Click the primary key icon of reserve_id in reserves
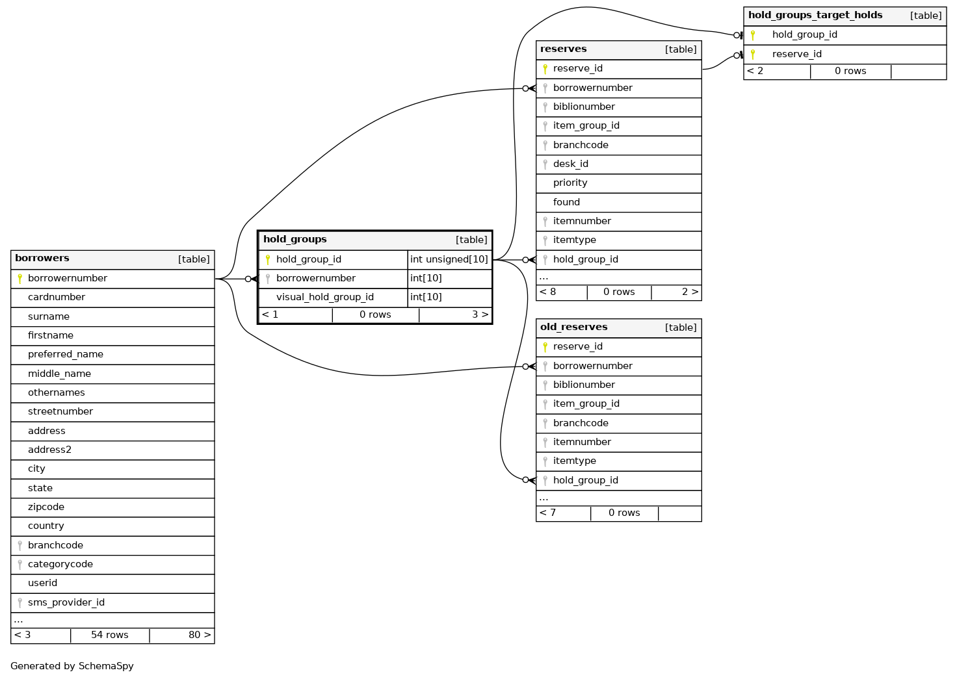The height and width of the screenshot is (679, 957). click(x=545, y=69)
